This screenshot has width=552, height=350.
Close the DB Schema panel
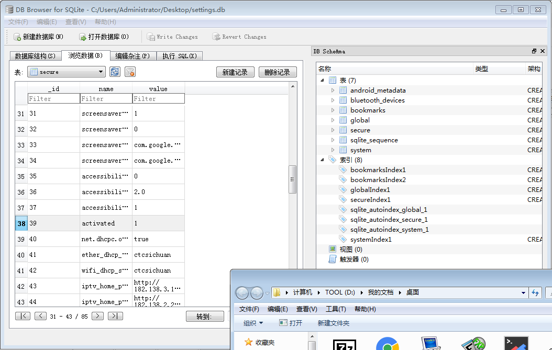click(x=543, y=51)
